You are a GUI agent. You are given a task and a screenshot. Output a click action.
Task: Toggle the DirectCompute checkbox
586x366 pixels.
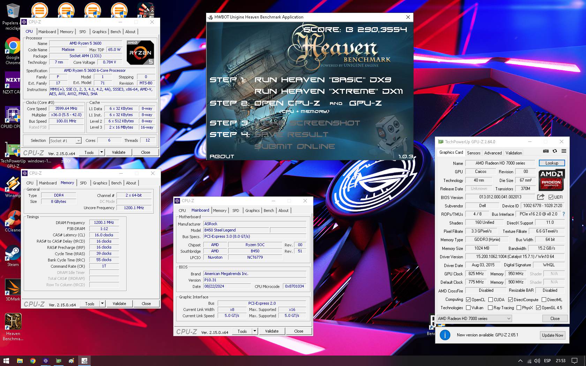pos(510,299)
